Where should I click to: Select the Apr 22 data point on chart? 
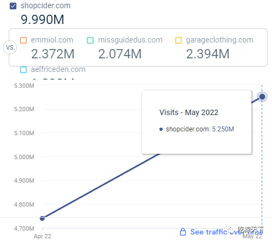tap(42, 218)
